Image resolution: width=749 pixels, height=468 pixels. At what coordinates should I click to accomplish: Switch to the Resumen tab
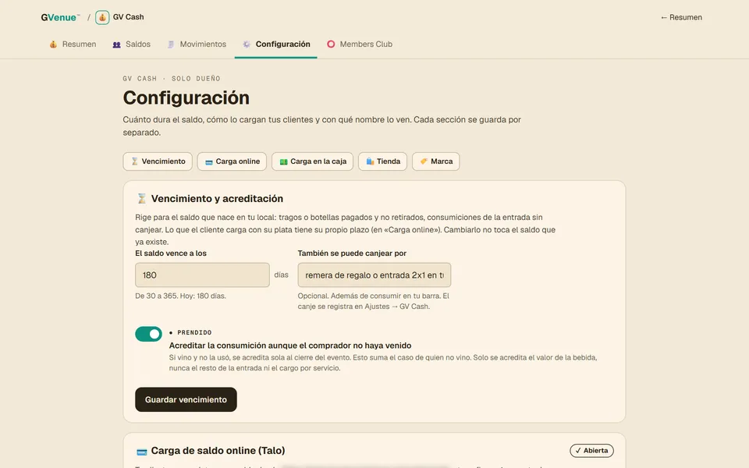(x=73, y=44)
